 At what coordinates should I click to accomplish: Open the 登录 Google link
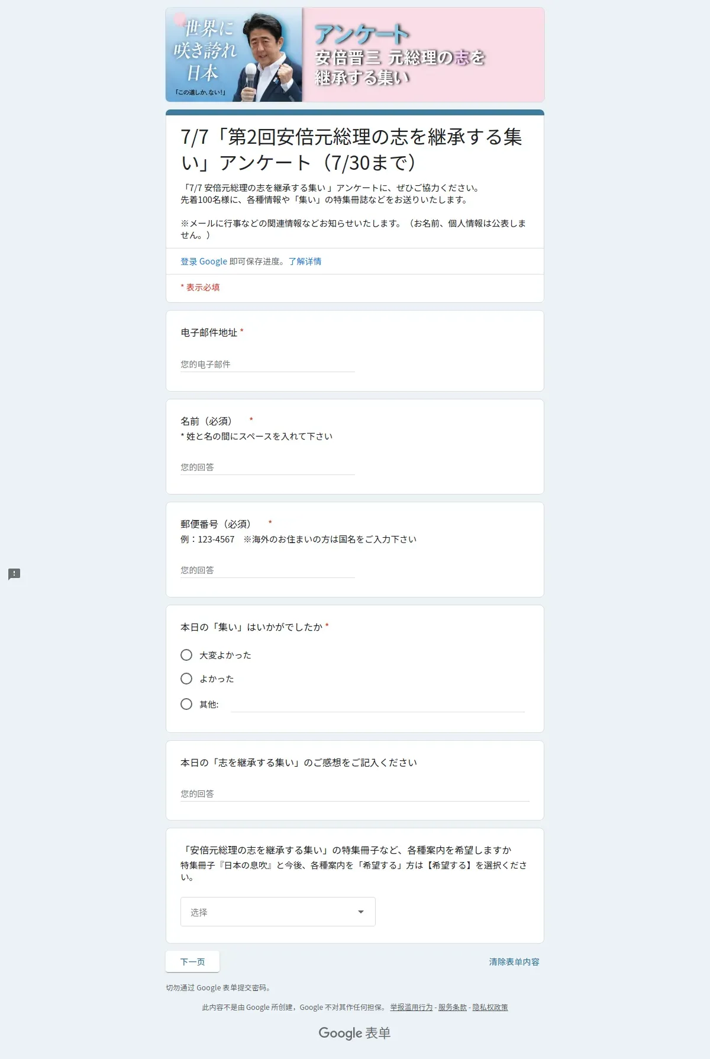pos(204,261)
